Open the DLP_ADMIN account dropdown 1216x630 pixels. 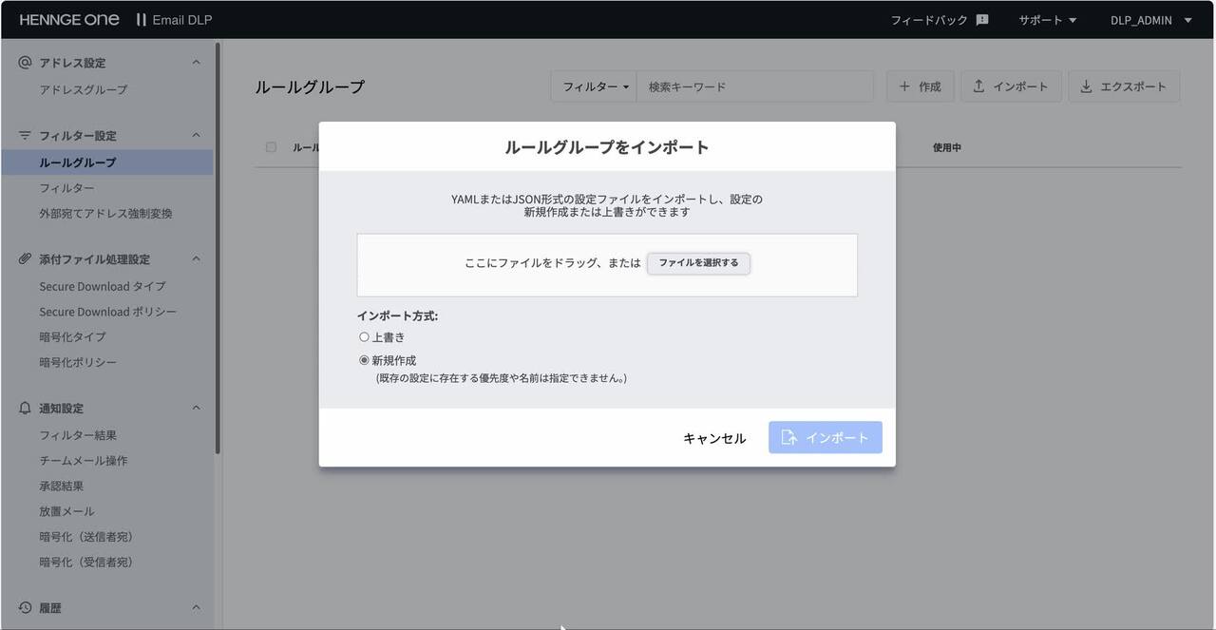coord(1150,20)
